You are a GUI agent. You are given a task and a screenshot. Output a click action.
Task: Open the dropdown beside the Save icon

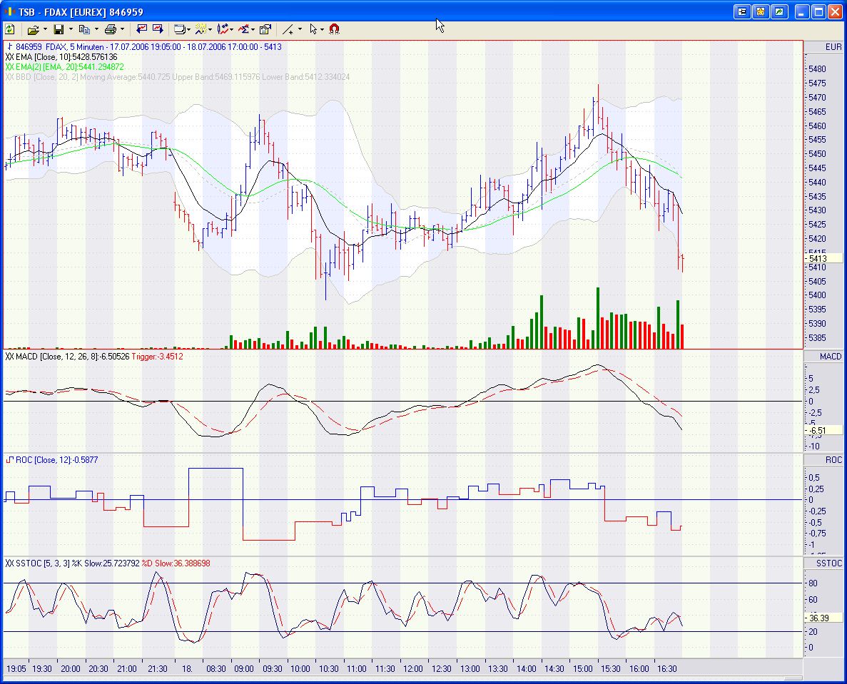pos(69,29)
